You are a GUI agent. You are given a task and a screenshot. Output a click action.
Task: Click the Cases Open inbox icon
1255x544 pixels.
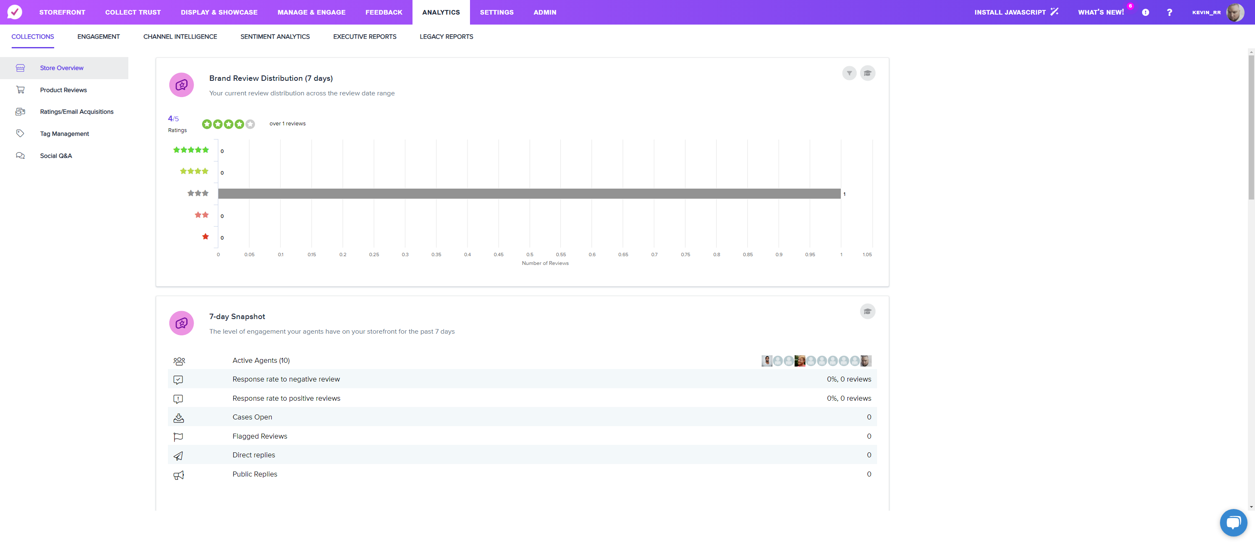(179, 418)
